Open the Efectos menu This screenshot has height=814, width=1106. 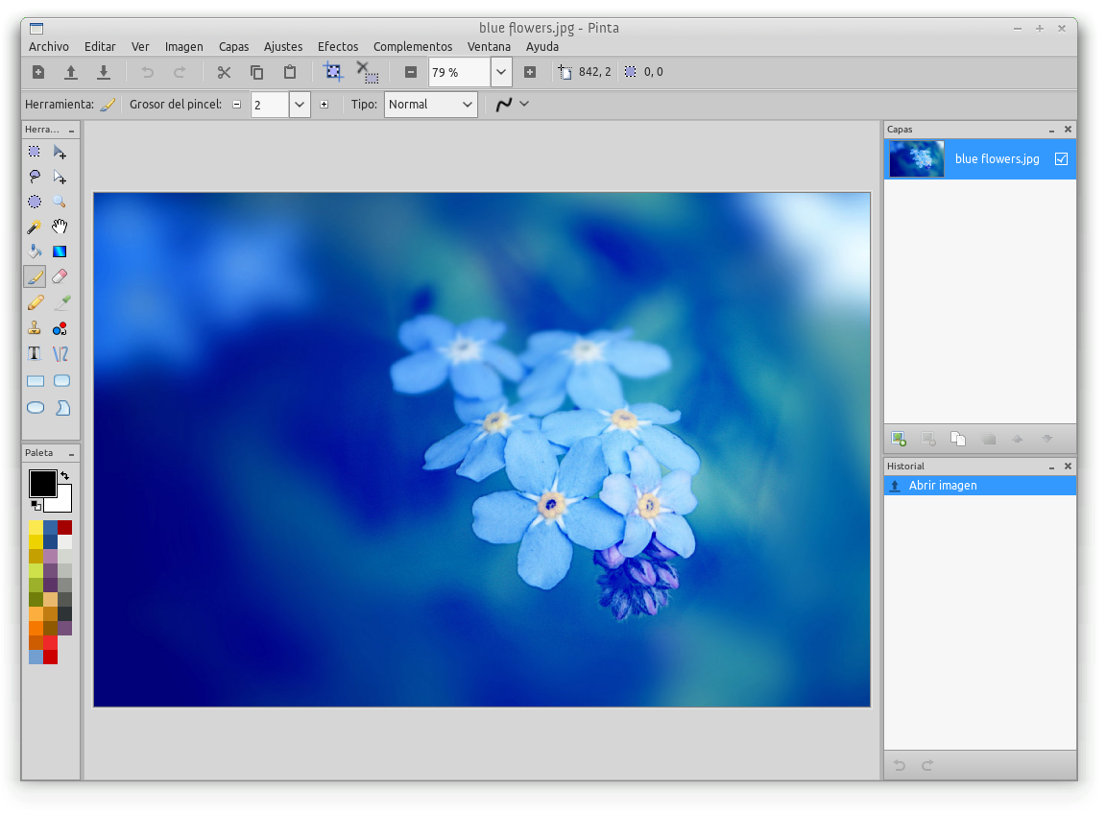coord(338,46)
